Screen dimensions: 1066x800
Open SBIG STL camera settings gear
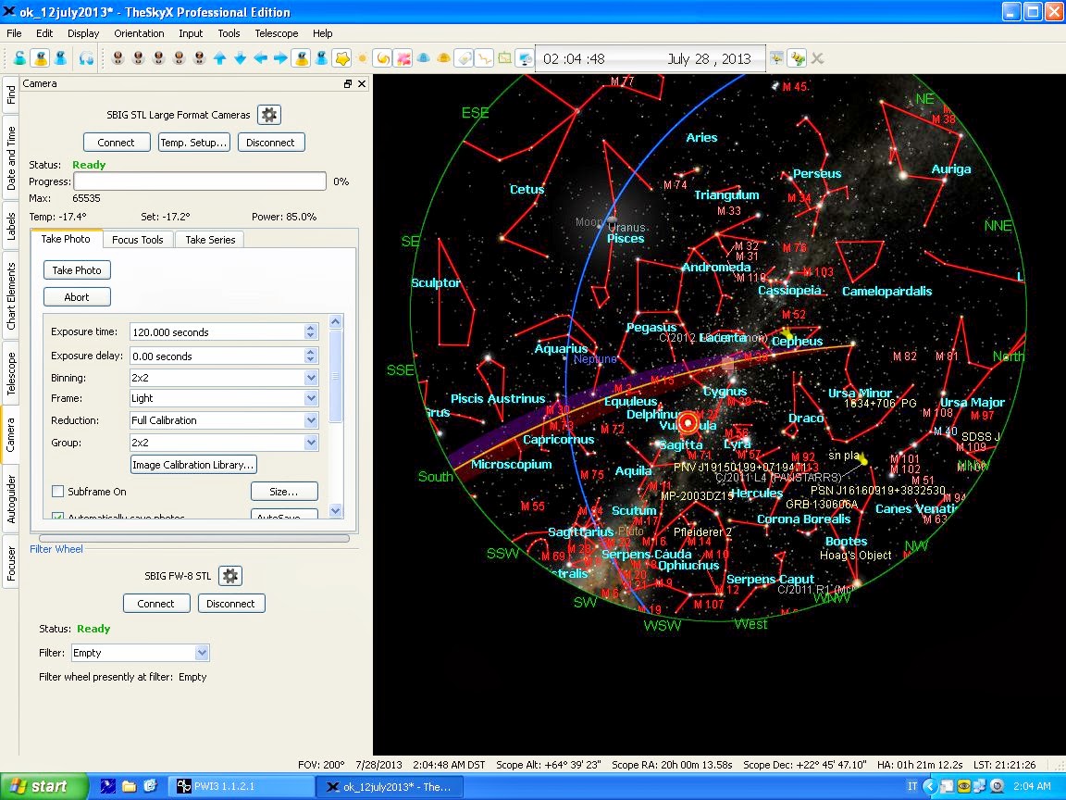269,115
